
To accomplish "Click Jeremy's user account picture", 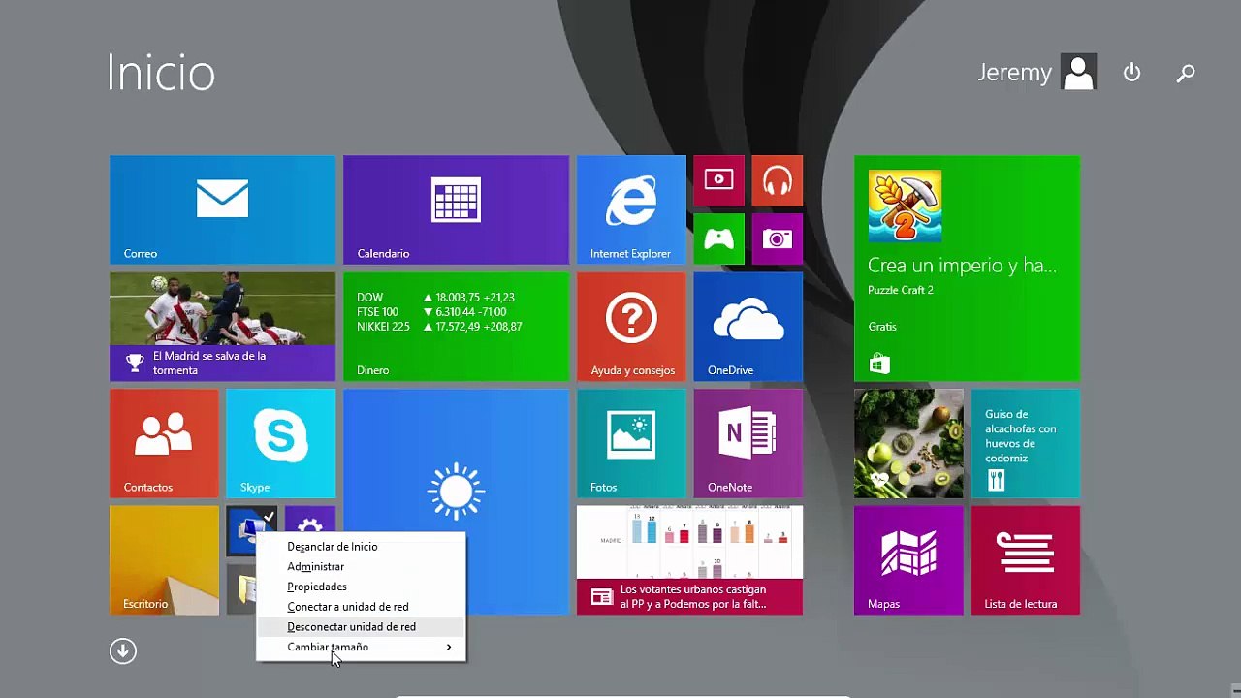I will point(1078,72).
